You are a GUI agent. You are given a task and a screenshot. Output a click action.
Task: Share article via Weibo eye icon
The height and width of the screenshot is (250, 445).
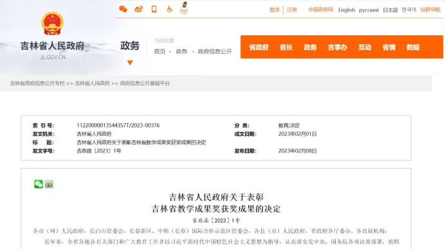click(49, 184)
